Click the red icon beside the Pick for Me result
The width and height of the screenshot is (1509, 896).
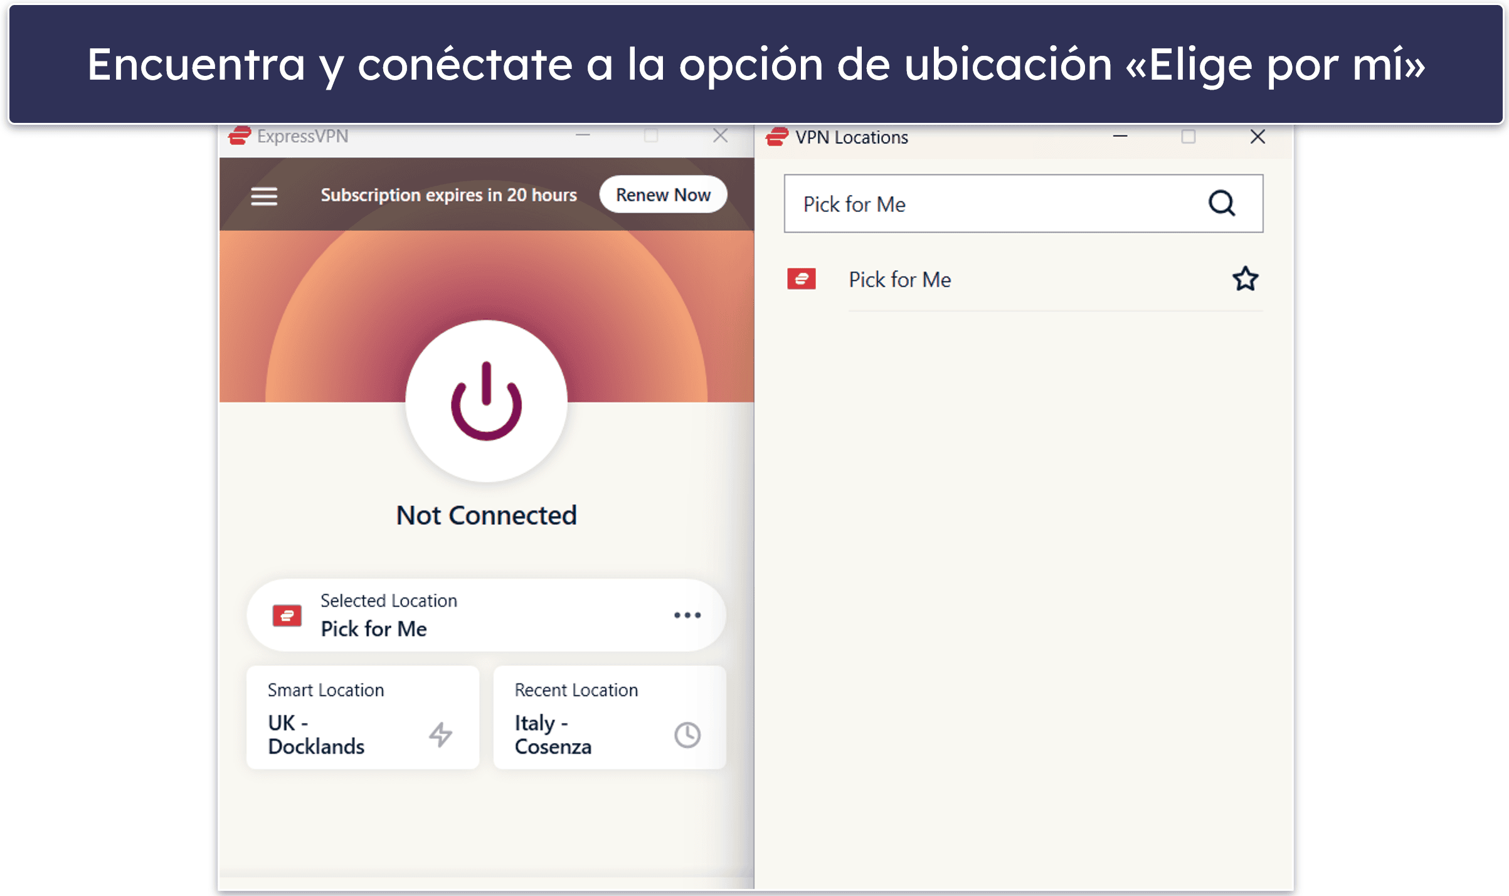tap(802, 279)
